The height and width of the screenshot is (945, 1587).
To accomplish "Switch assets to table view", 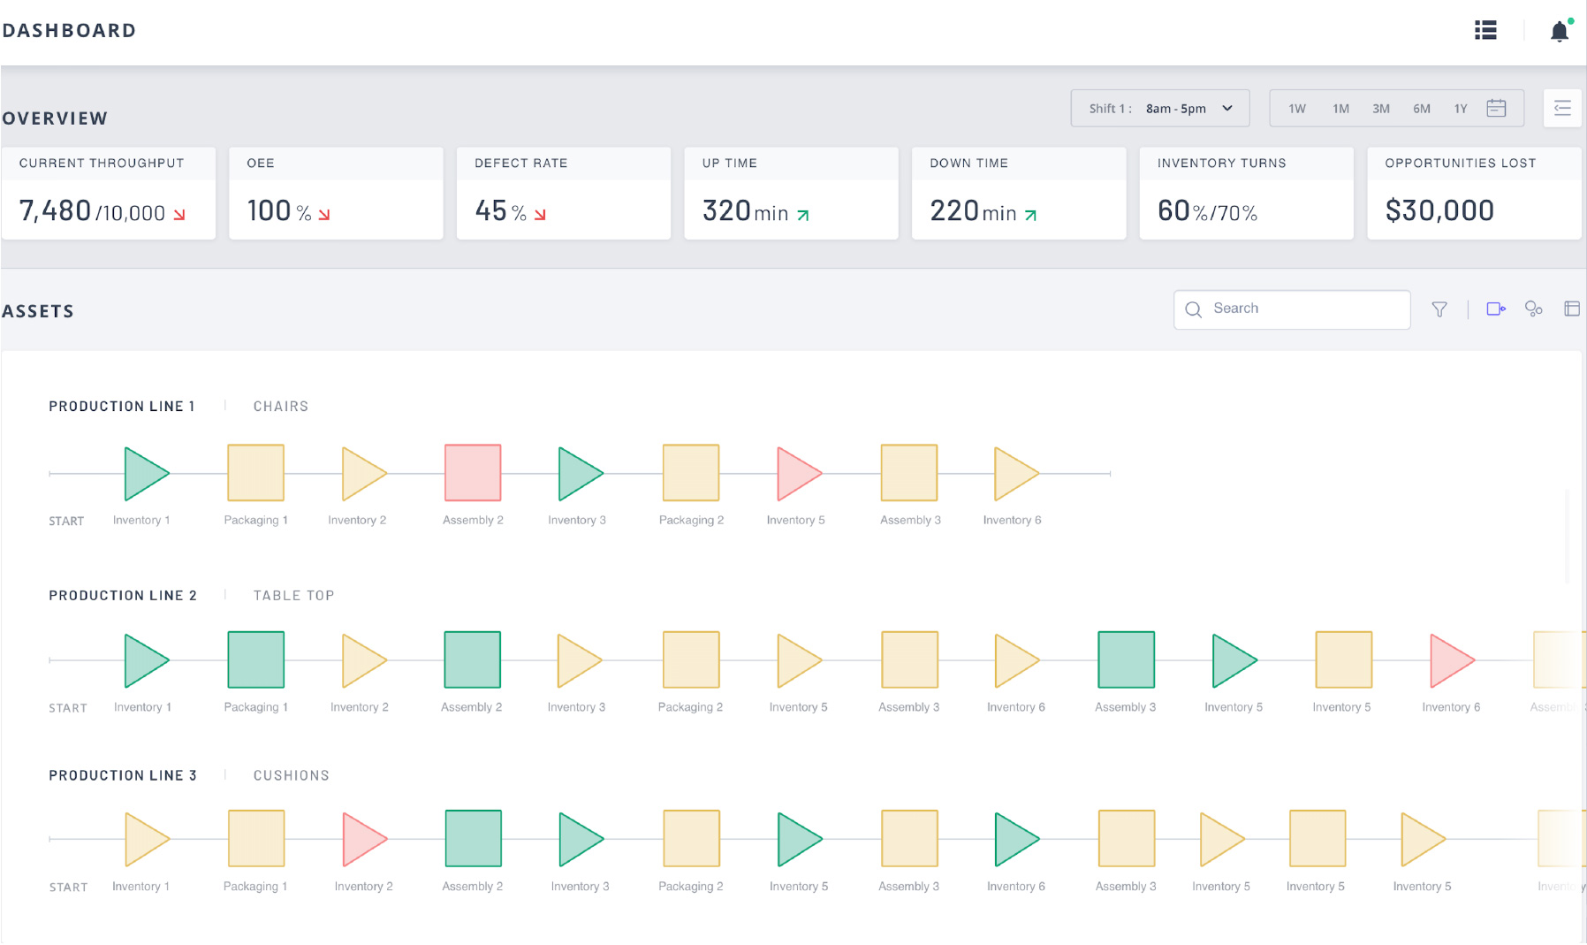I will click(1573, 309).
